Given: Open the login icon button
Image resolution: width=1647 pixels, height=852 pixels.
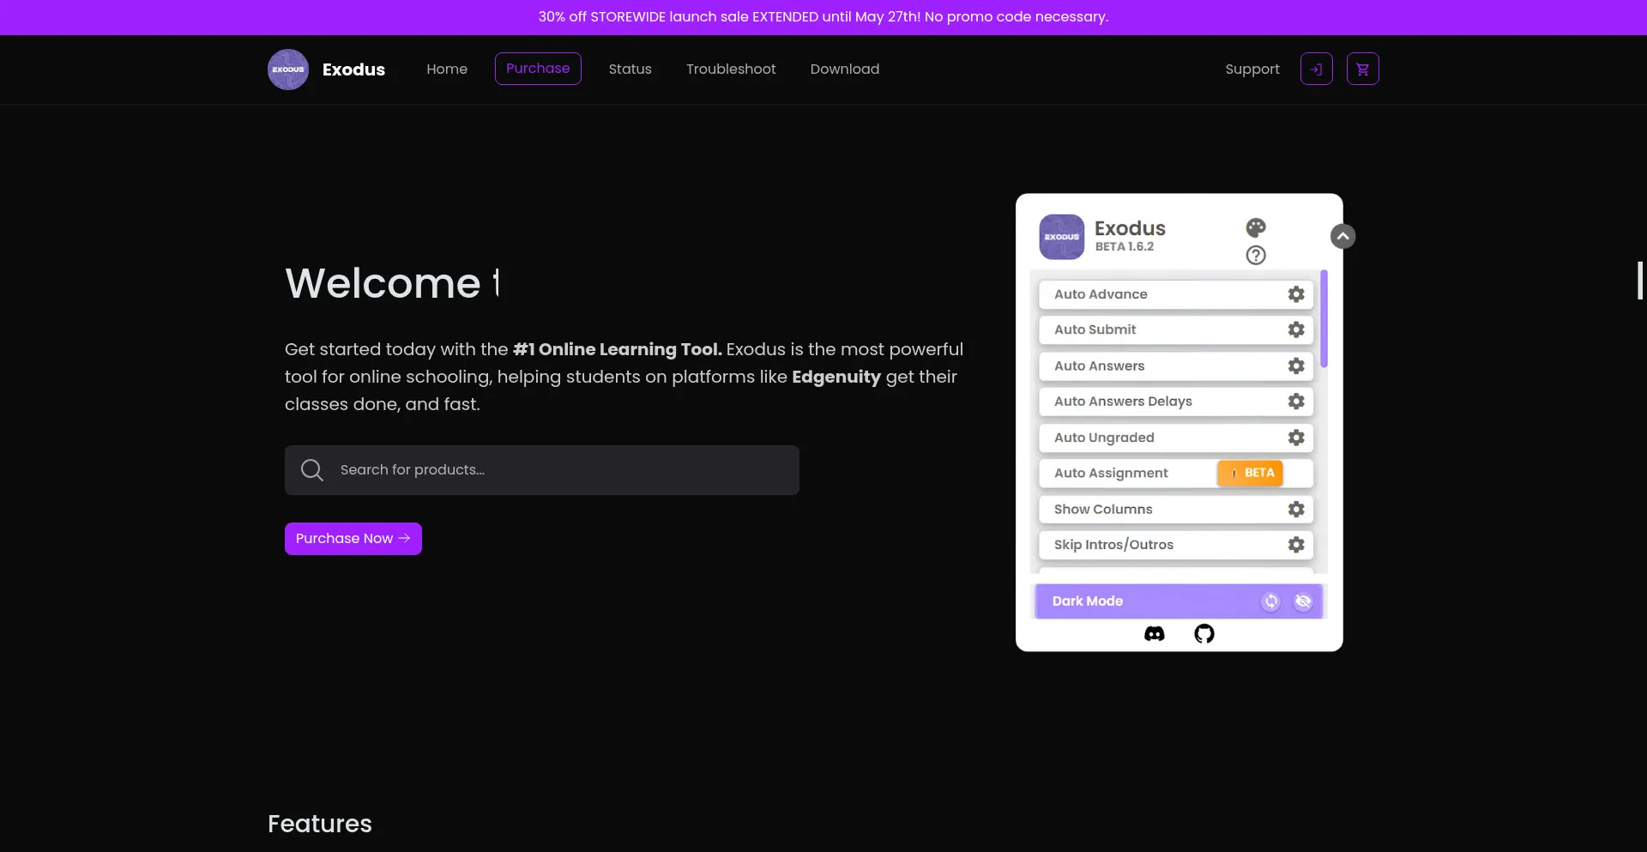Looking at the screenshot, I should (x=1317, y=69).
